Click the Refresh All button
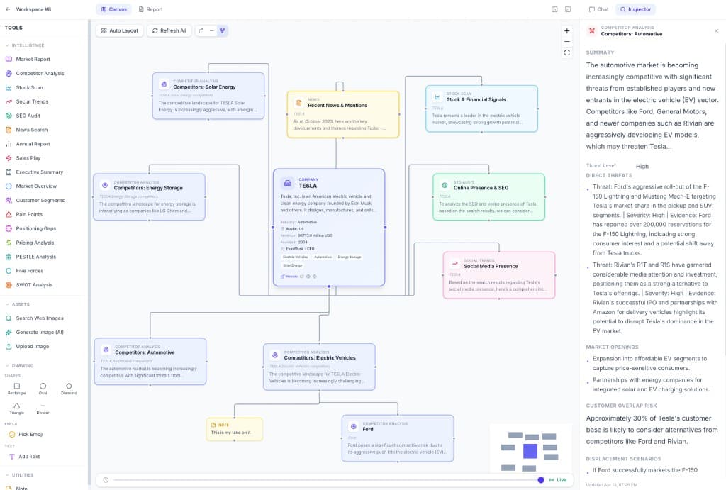726x490 pixels. (x=169, y=31)
